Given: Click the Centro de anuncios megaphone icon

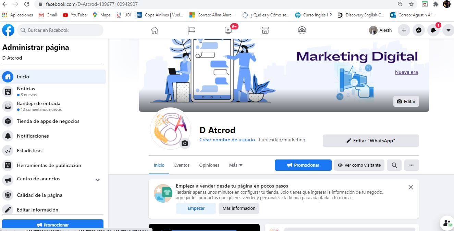Looking at the screenshot, I should coord(8,180).
